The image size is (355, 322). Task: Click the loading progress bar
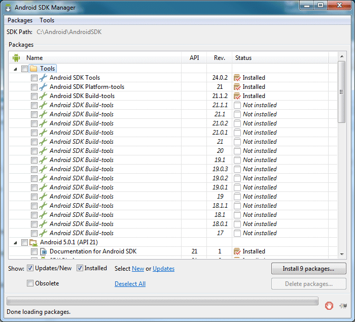(162, 301)
